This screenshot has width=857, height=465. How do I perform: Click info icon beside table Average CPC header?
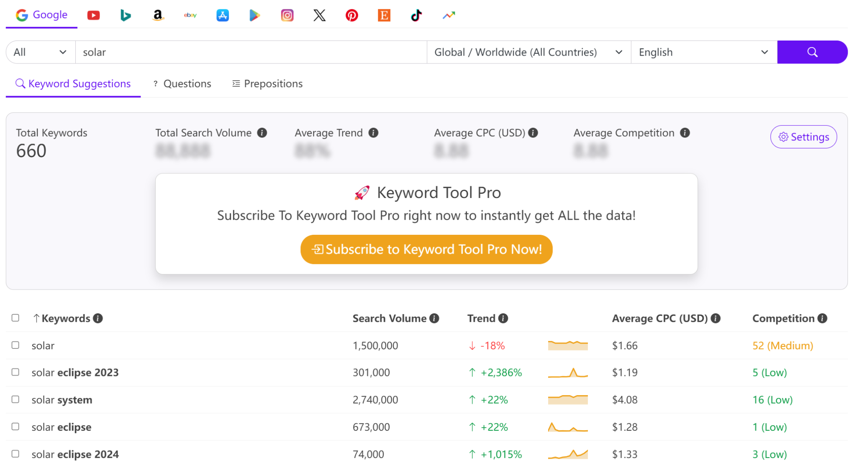[x=716, y=318]
